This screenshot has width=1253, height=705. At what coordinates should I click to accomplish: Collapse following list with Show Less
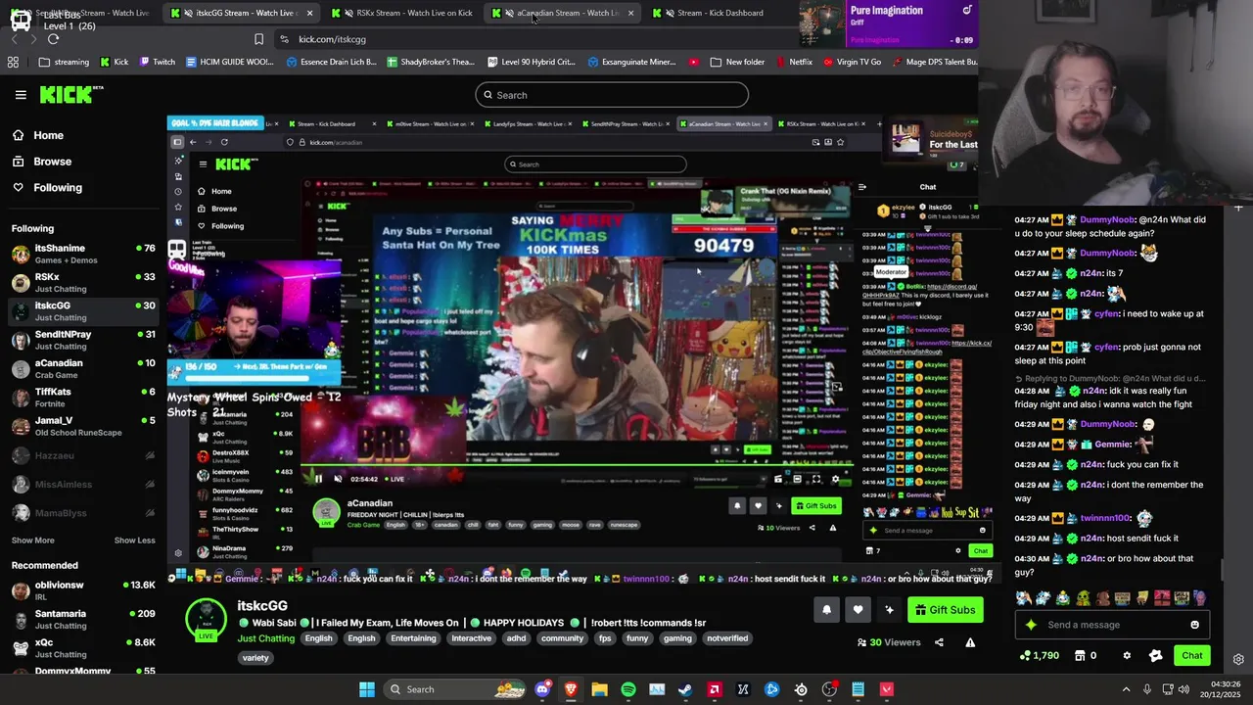(x=134, y=540)
